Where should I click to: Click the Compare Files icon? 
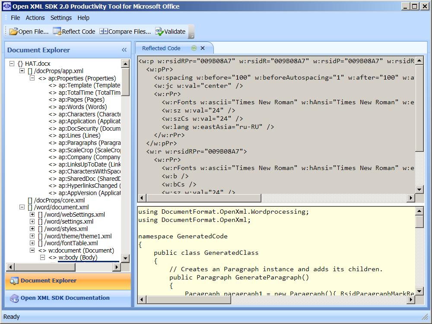pyautogui.click(x=104, y=31)
